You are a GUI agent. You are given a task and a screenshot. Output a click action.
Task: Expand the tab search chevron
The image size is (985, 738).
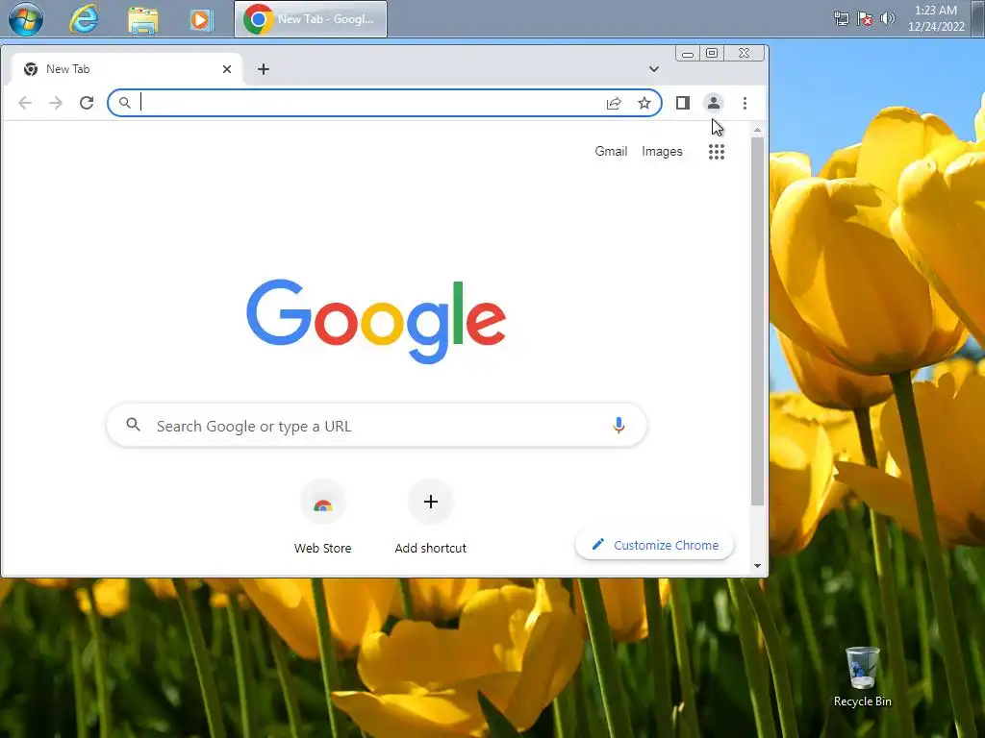pos(654,69)
